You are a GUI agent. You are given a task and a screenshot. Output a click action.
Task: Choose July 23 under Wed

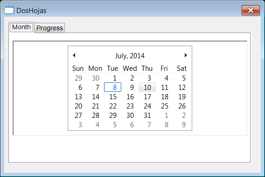coord(130,106)
